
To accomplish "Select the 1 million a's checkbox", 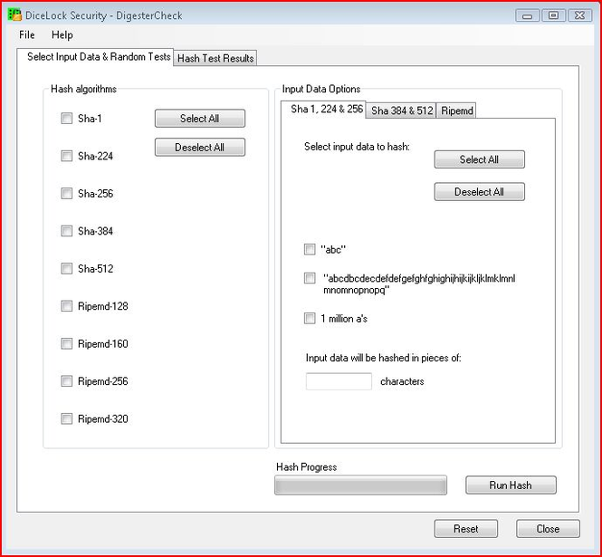I will pos(311,318).
